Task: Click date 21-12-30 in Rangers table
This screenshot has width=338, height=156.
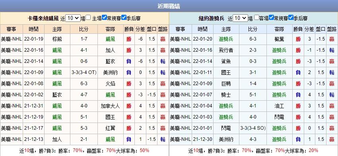Action: 203,139
